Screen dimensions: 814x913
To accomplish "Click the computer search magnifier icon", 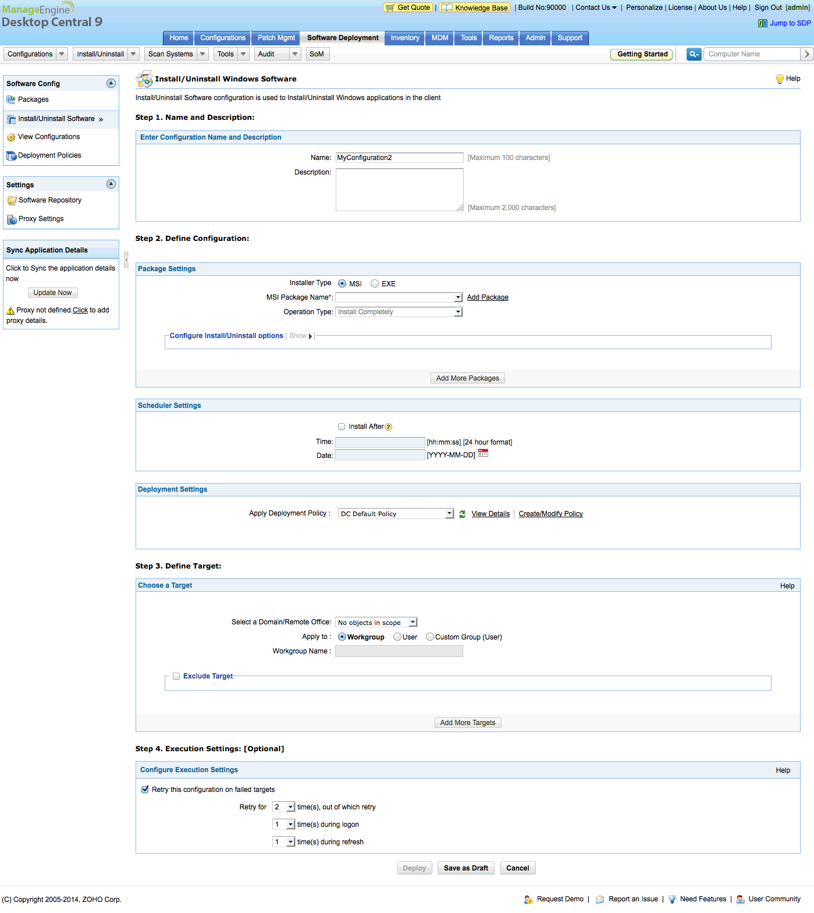I will point(694,54).
